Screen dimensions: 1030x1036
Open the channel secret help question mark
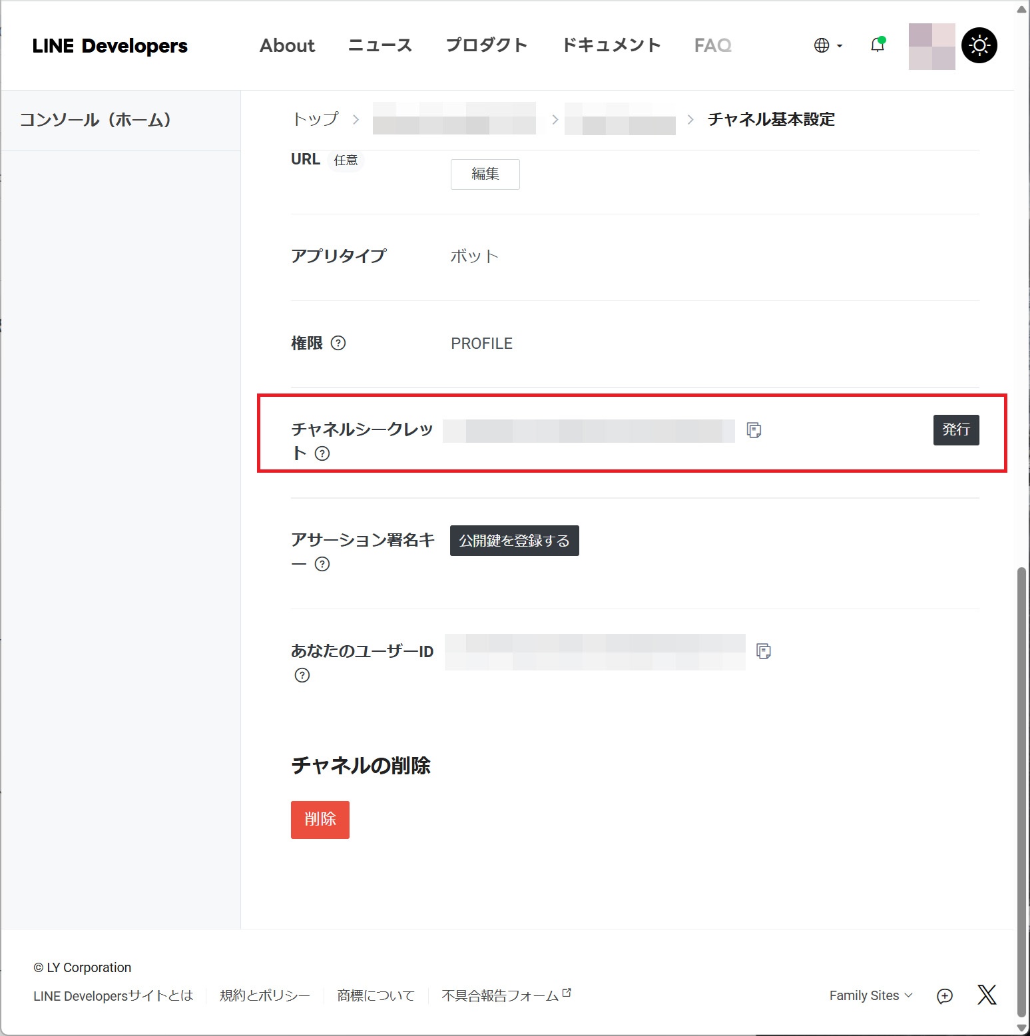[322, 454]
